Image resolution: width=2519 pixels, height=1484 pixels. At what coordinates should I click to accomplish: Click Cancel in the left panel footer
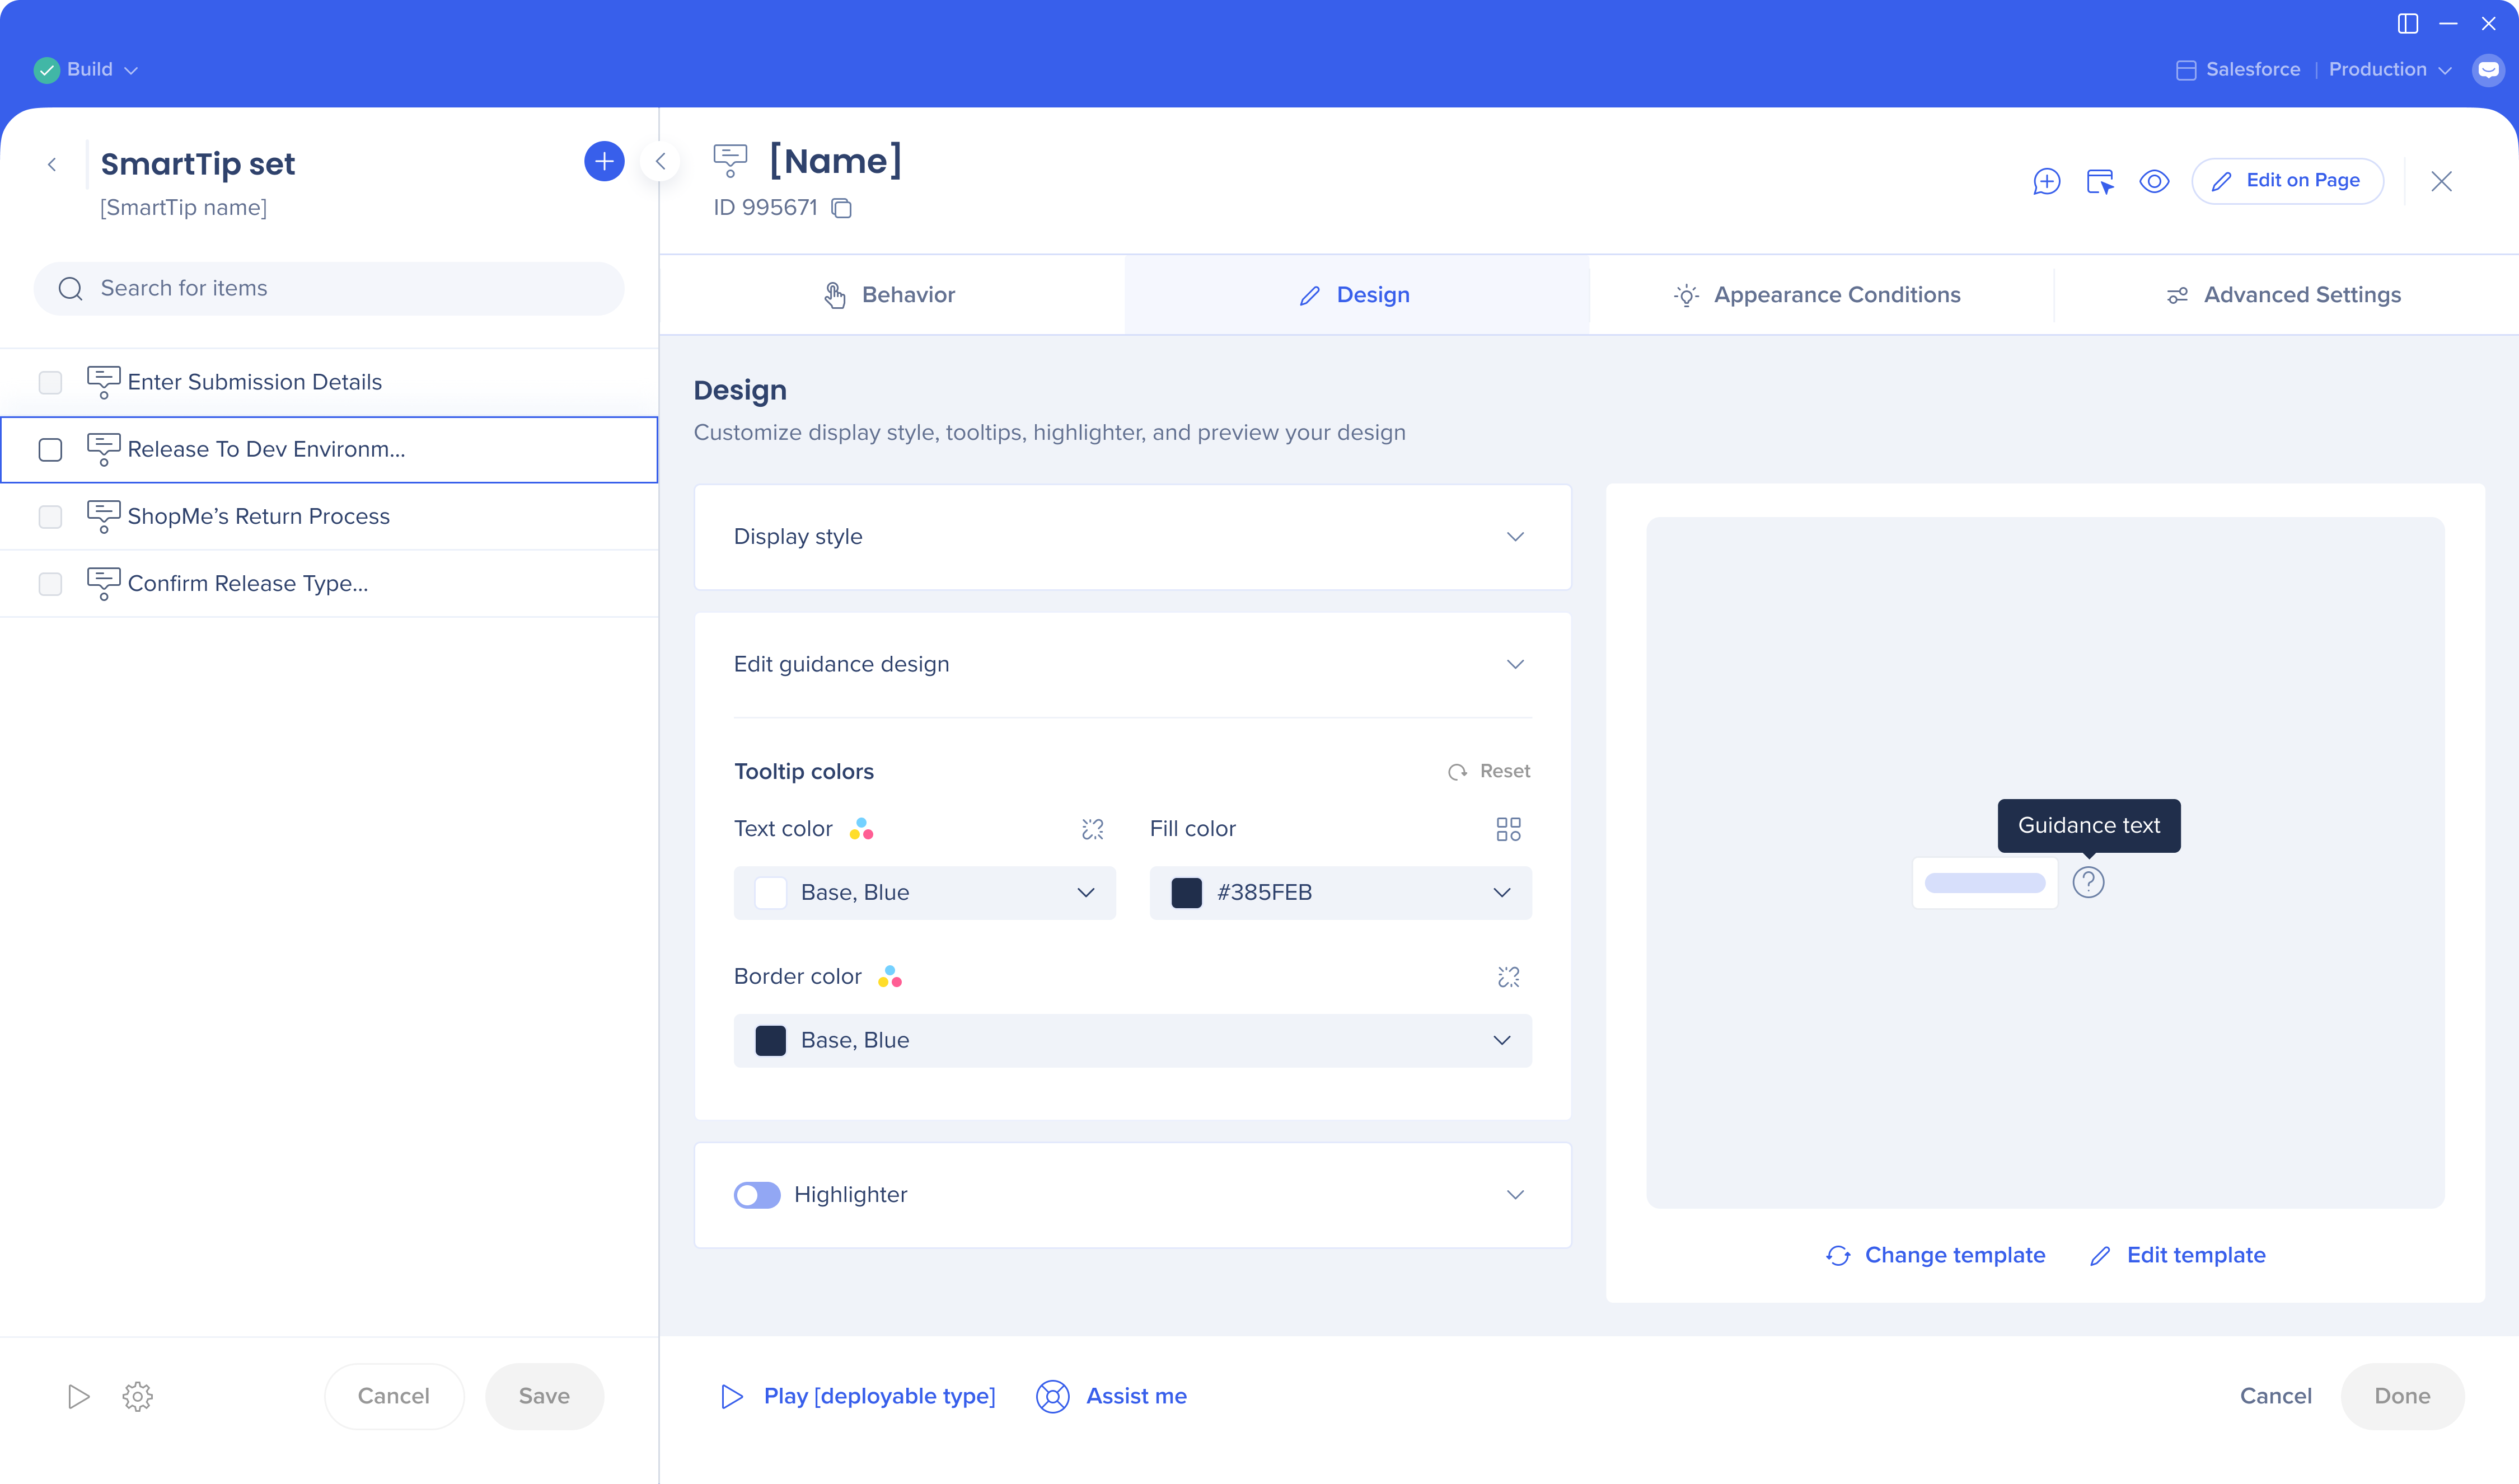pyautogui.click(x=394, y=1397)
